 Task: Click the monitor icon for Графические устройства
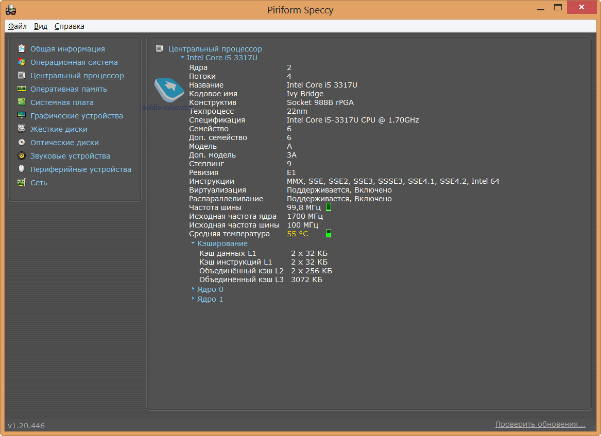coord(22,115)
